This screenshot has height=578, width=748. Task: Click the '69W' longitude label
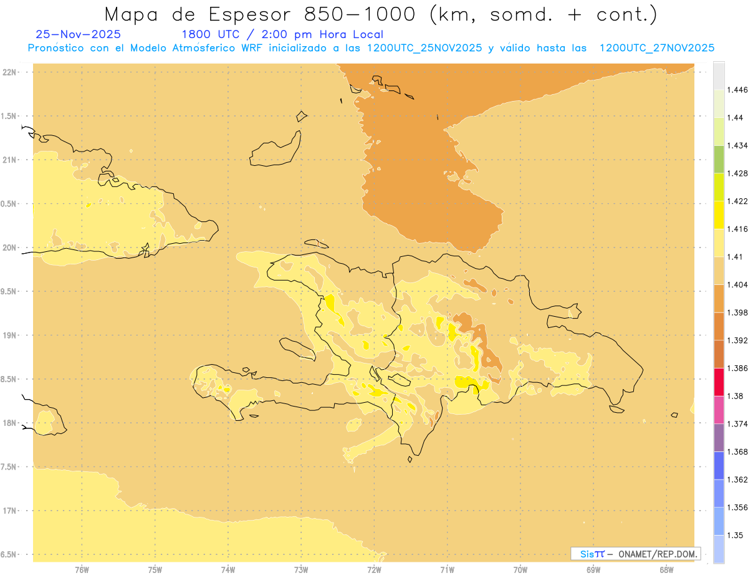click(593, 569)
